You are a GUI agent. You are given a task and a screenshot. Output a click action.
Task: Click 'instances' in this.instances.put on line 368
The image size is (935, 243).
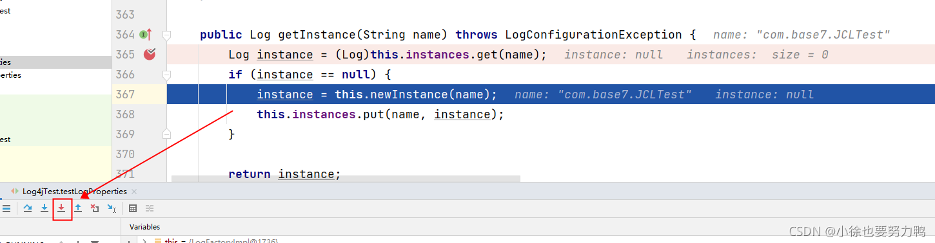coord(320,114)
